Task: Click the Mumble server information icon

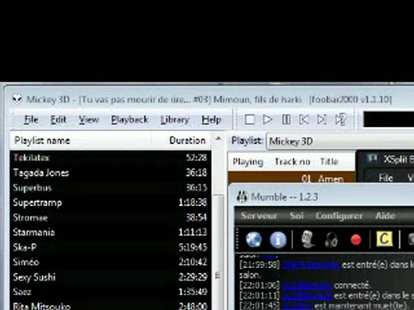Action: click(x=278, y=240)
